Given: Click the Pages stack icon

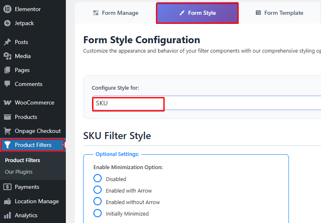Looking at the screenshot, I should 7,70.
